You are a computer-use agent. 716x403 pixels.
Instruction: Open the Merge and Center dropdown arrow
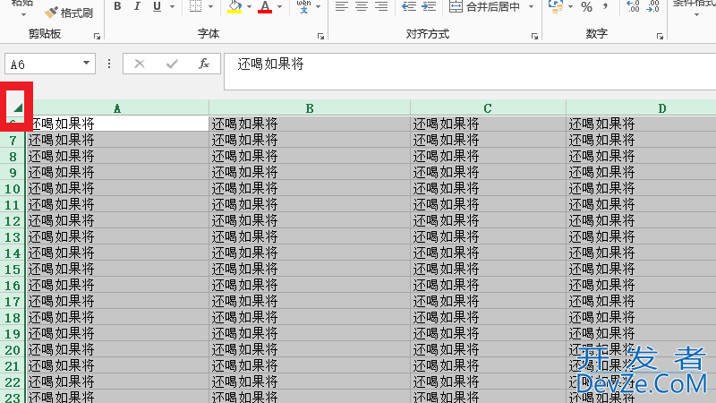point(531,7)
